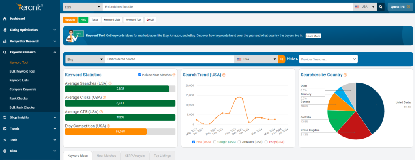Expand the Shop Insights menu
The height and width of the screenshot is (160, 415).
coord(55,117)
